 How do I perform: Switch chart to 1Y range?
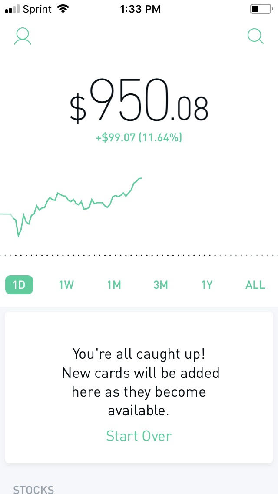coord(207,285)
